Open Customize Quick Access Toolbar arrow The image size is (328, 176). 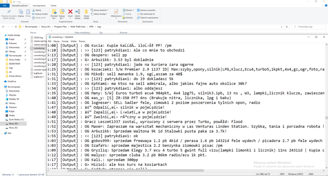[14, 2]
